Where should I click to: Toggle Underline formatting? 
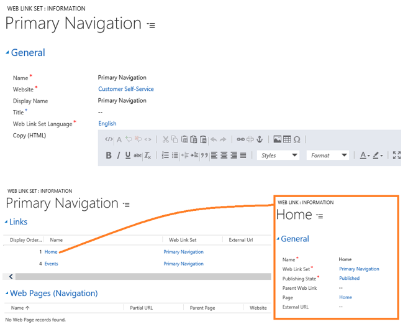pyautogui.click(x=128, y=155)
